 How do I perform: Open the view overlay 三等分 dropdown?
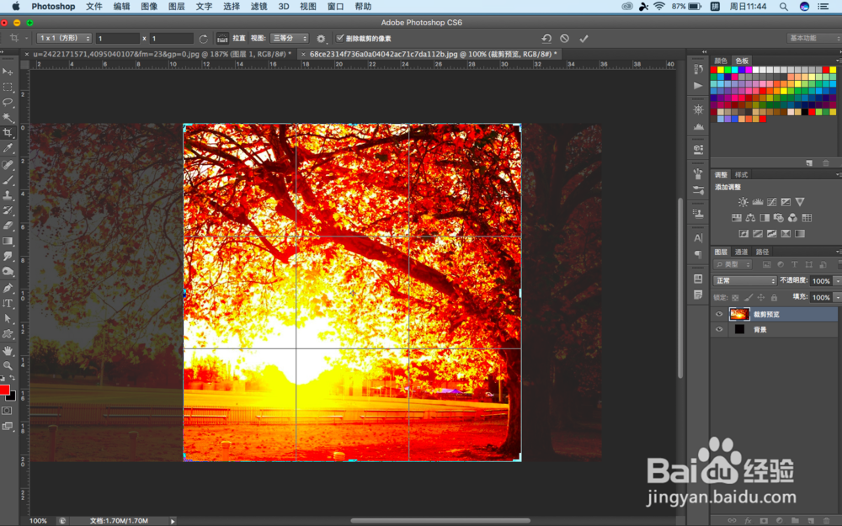point(289,38)
